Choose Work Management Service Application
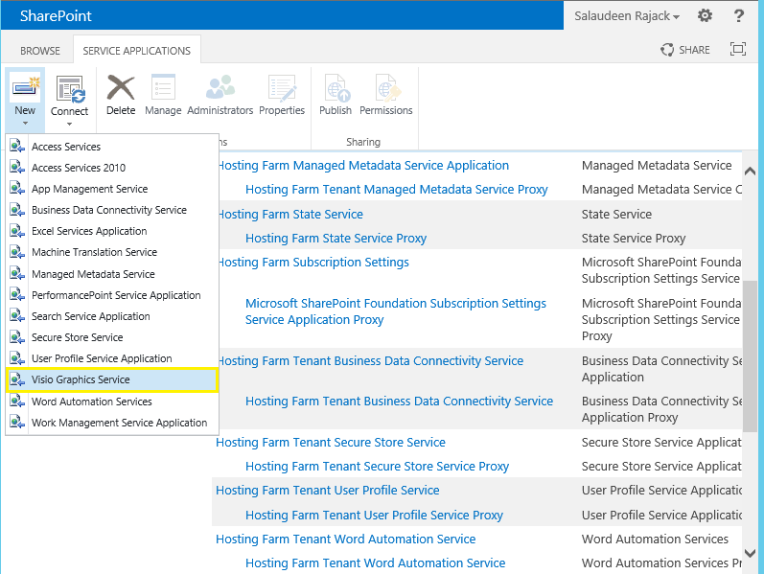Image resolution: width=764 pixels, height=574 pixels. click(112, 423)
